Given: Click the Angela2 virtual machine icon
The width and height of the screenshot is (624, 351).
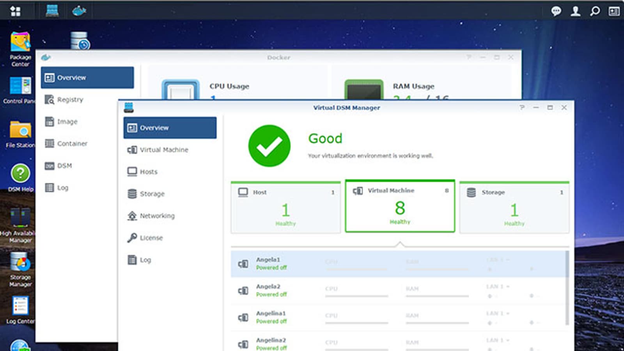Looking at the screenshot, I should click(x=243, y=291).
